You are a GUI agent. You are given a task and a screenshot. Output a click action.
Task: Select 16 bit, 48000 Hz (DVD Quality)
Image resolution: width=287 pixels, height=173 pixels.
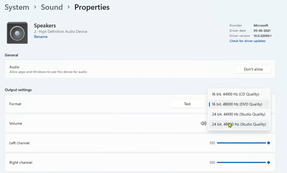239,104
